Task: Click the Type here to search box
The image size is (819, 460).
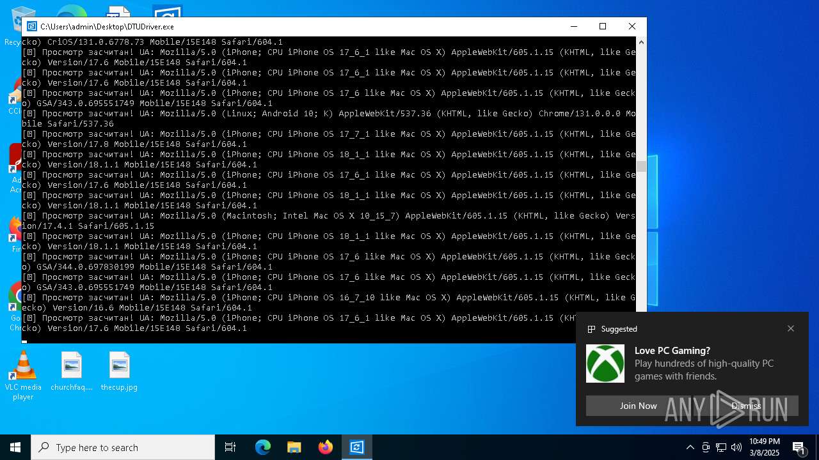Action: point(123,447)
